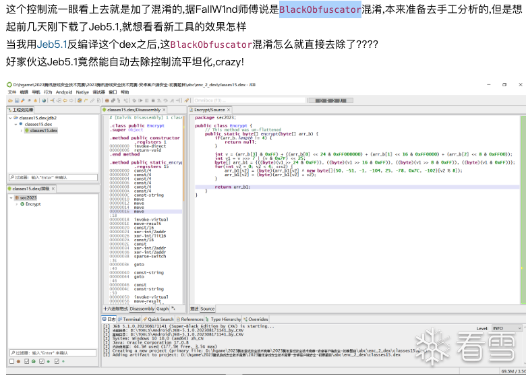Click the Omnibox (F3) search field
This screenshot has height=378, width=526.
[x=250, y=100]
